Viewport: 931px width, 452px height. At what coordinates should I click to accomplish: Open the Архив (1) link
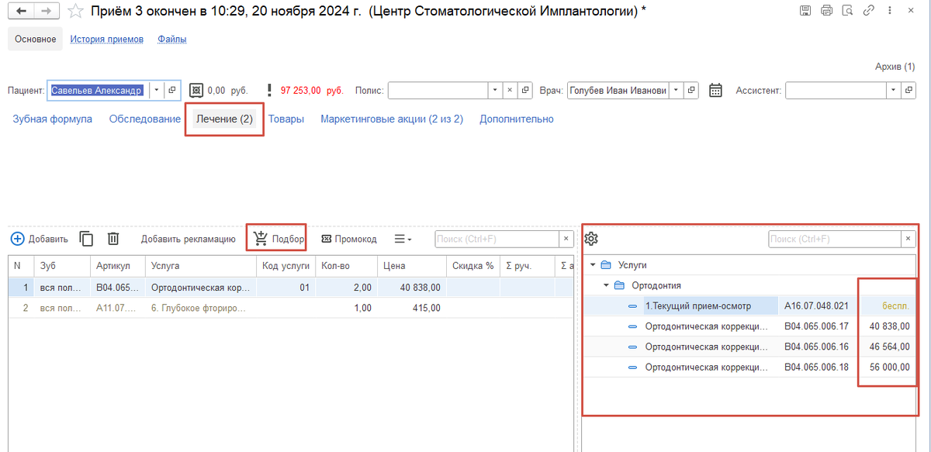coord(895,67)
